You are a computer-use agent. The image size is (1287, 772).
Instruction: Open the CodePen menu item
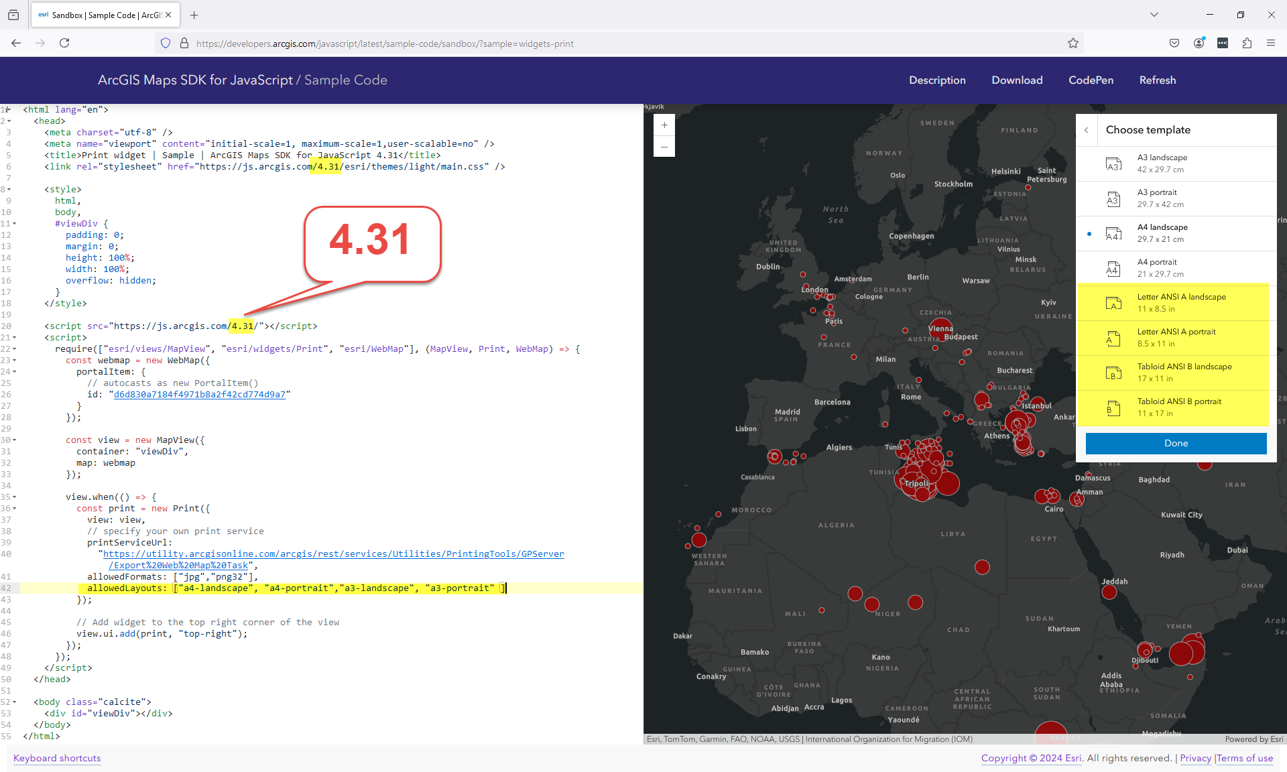1091,80
